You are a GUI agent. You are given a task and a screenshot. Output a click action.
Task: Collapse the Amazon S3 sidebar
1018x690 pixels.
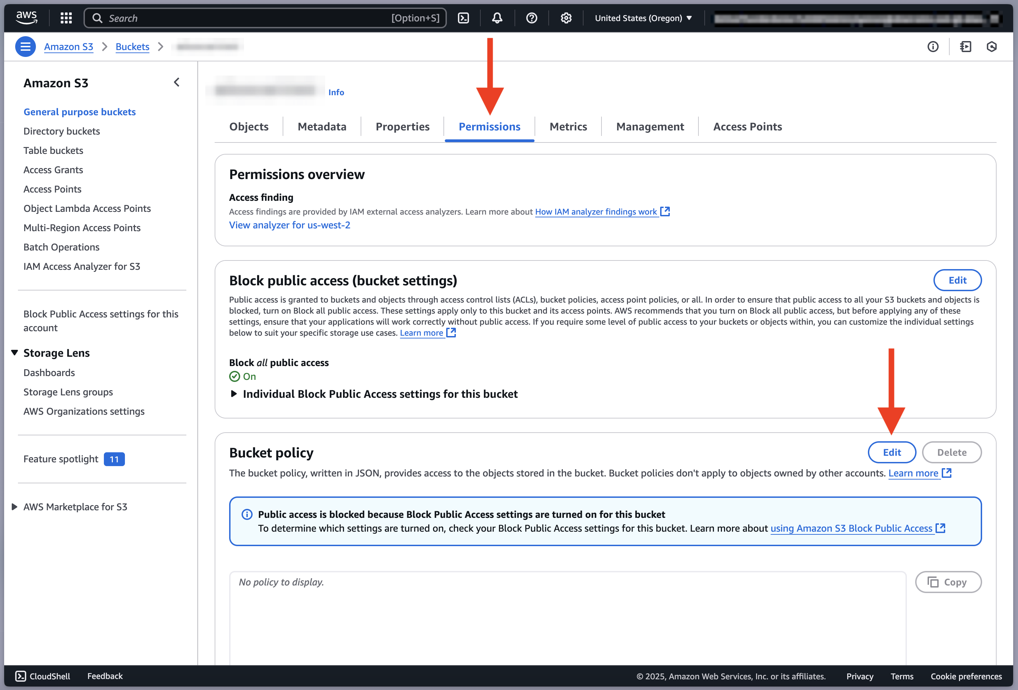177,82
